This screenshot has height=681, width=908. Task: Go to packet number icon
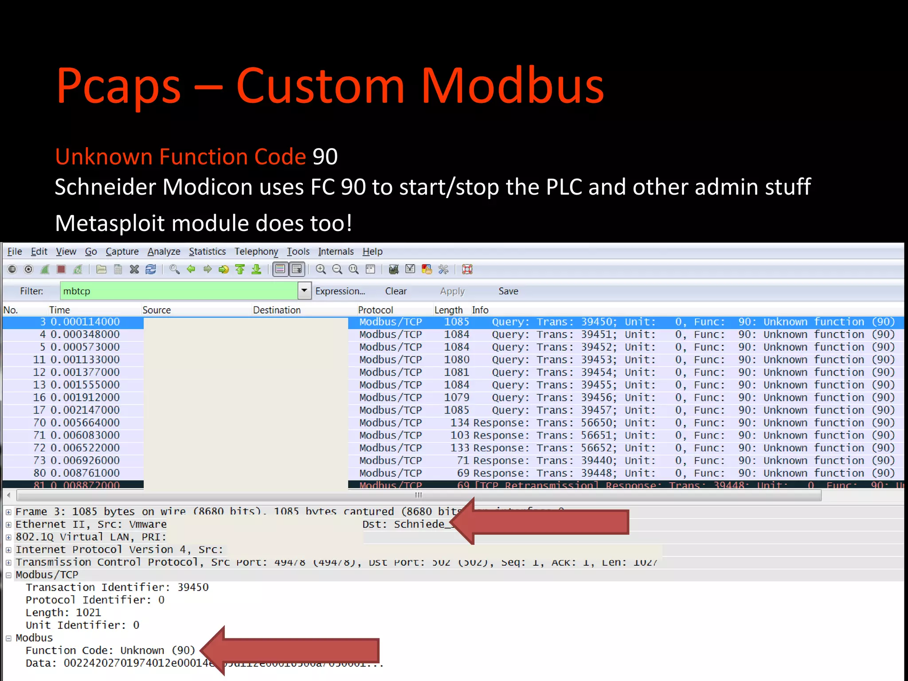[x=224, y=269]
